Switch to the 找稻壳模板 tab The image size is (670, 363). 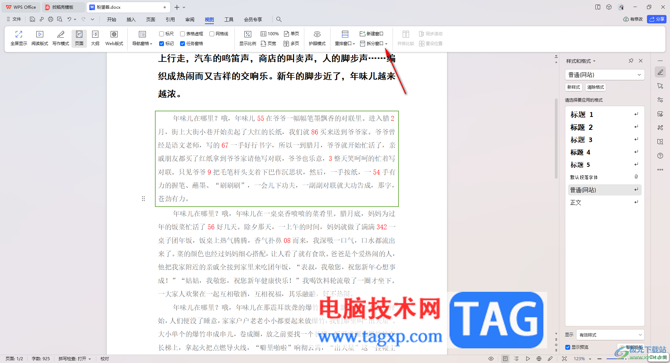coord(63,7)
